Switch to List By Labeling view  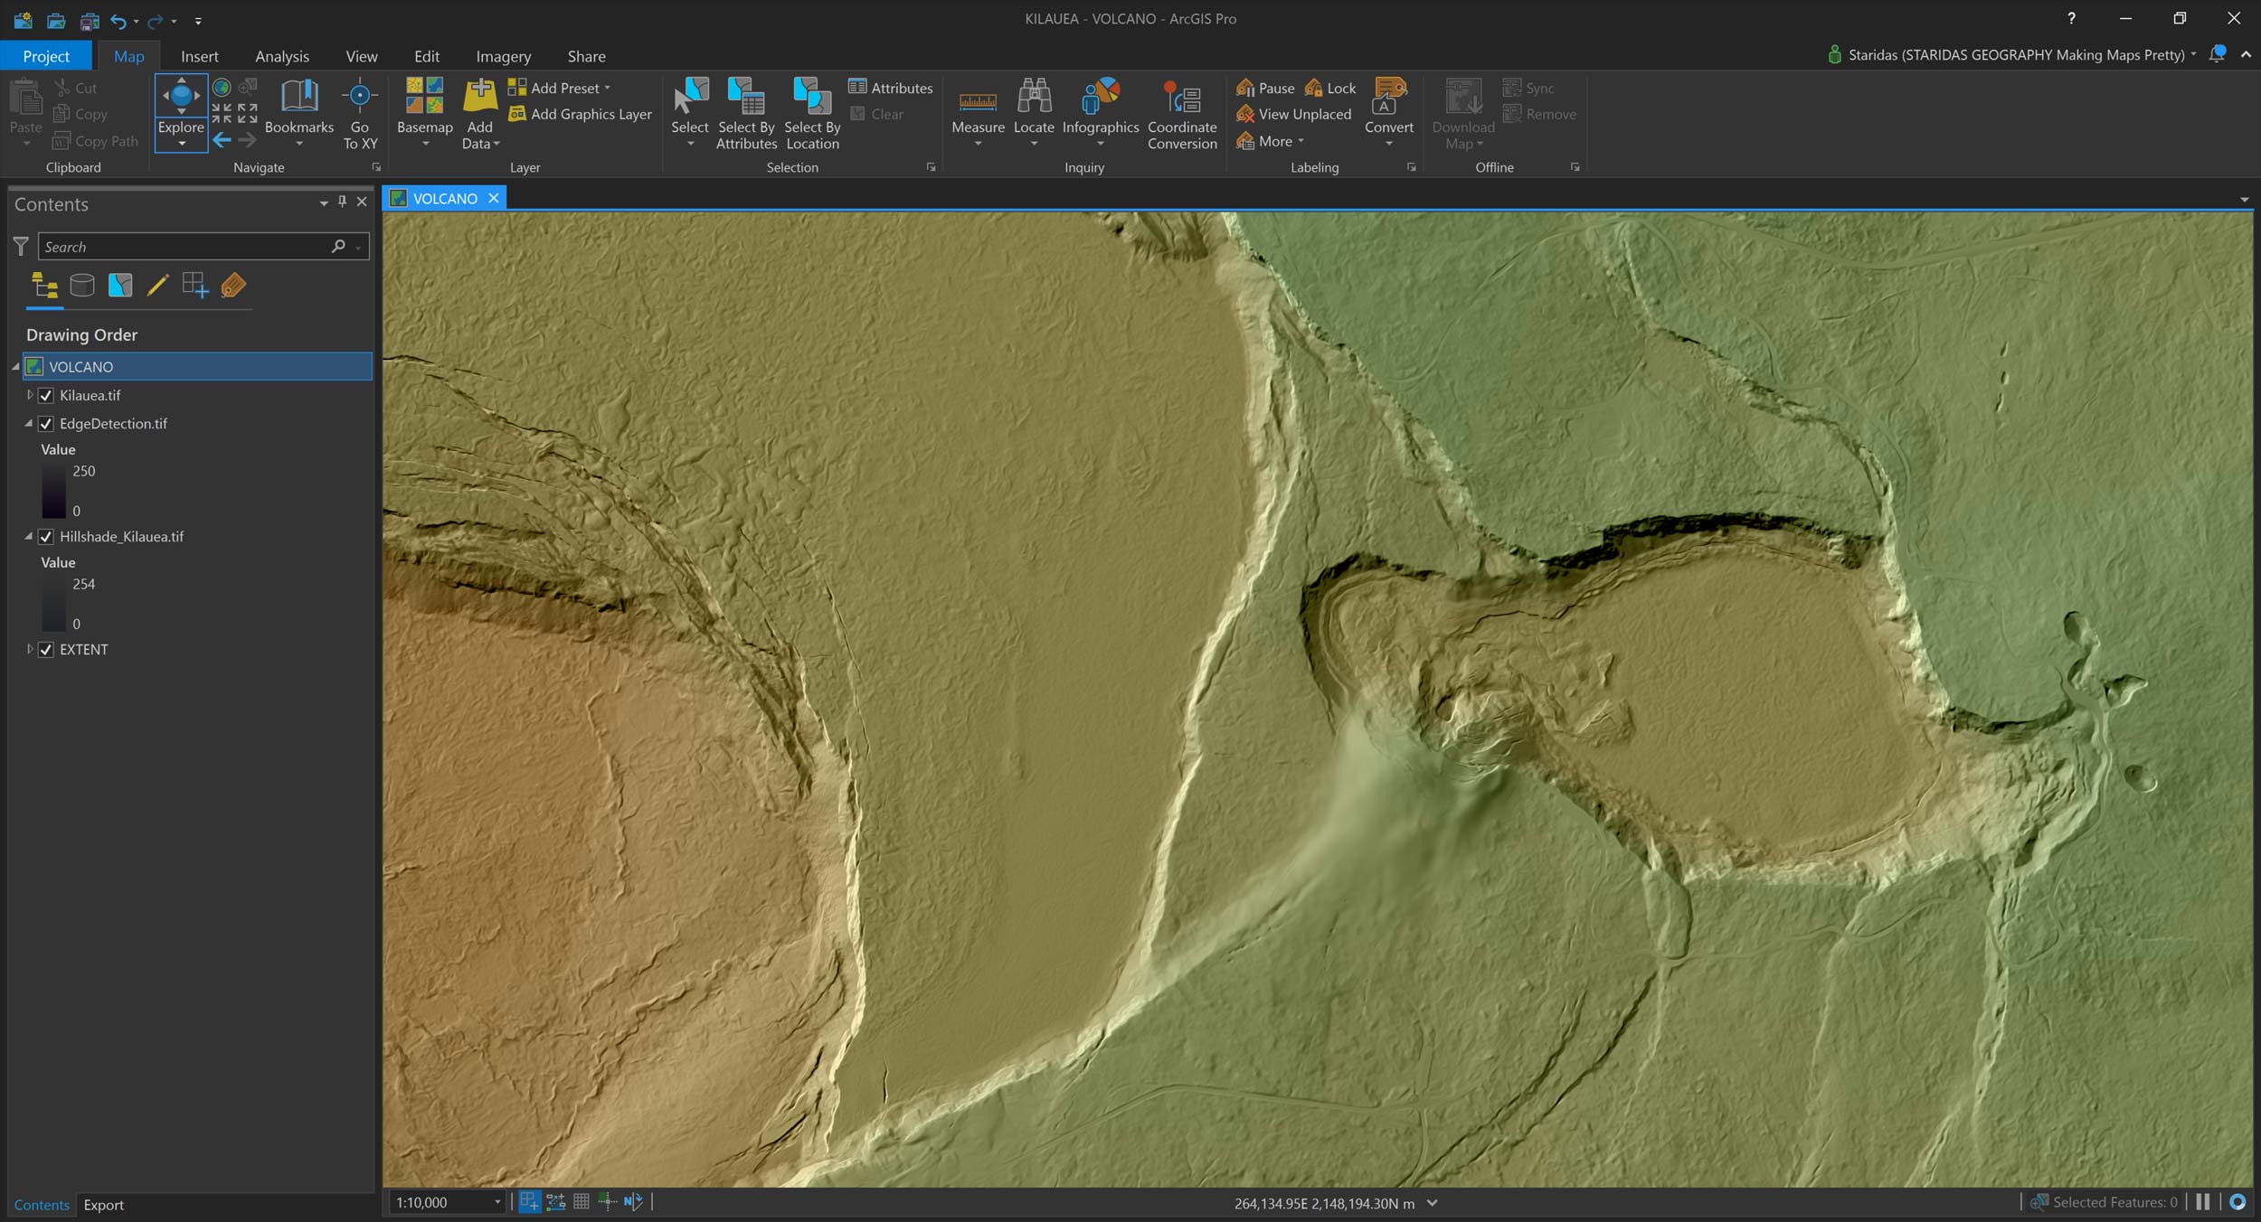[x=233, y=286]
